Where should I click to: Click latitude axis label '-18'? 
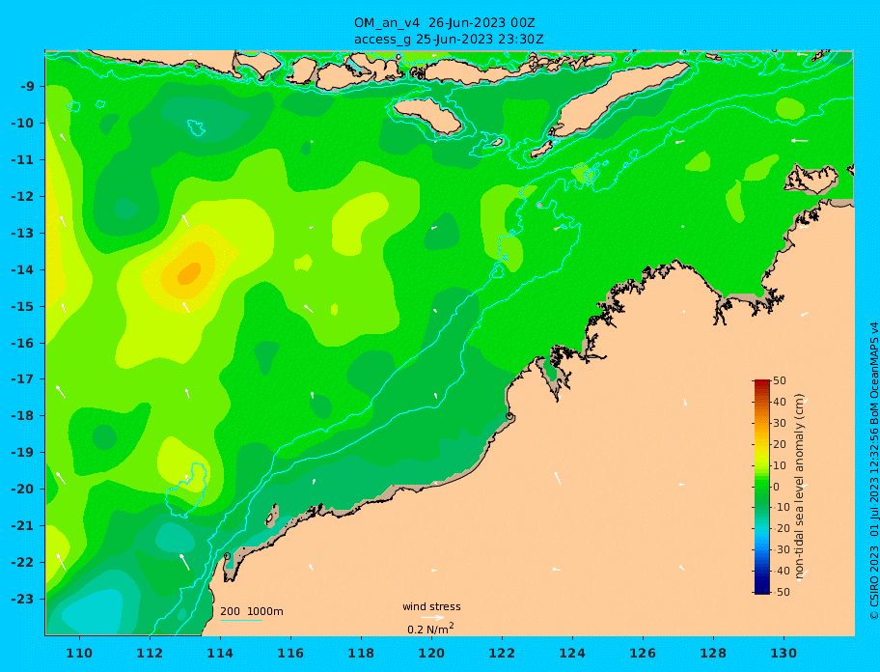(22, 416)
